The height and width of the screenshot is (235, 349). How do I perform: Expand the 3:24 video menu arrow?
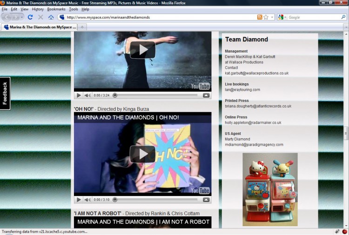206,95
